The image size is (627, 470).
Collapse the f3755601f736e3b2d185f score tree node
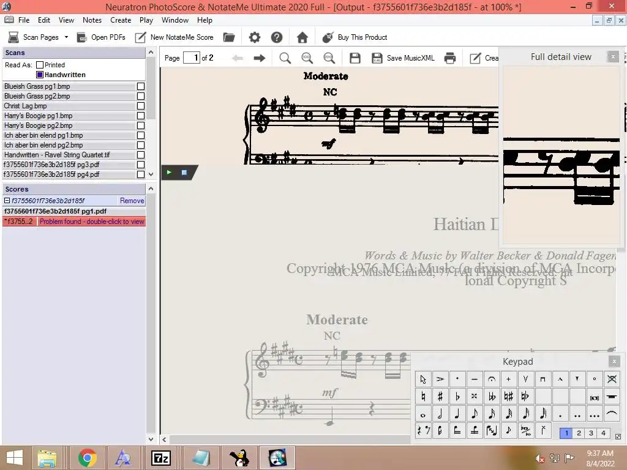[7, 201]
